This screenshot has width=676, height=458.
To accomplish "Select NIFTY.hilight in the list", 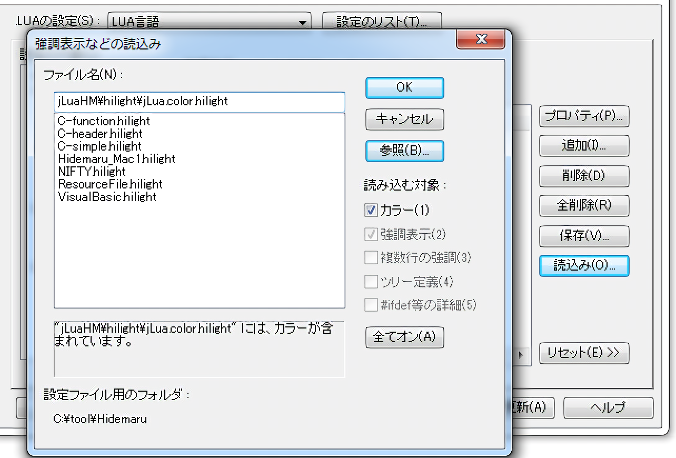I will pyautogui.click(x=92, y=172).
